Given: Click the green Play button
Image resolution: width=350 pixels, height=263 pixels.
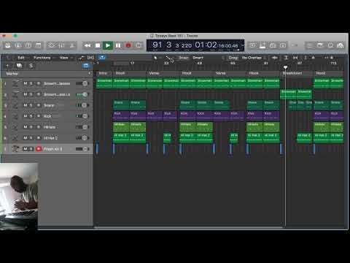Looking at the screenshot, I should click(x=108, y=45).
